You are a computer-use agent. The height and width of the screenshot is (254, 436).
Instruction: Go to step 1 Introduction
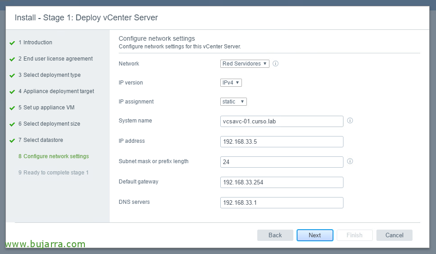point(35,42)
